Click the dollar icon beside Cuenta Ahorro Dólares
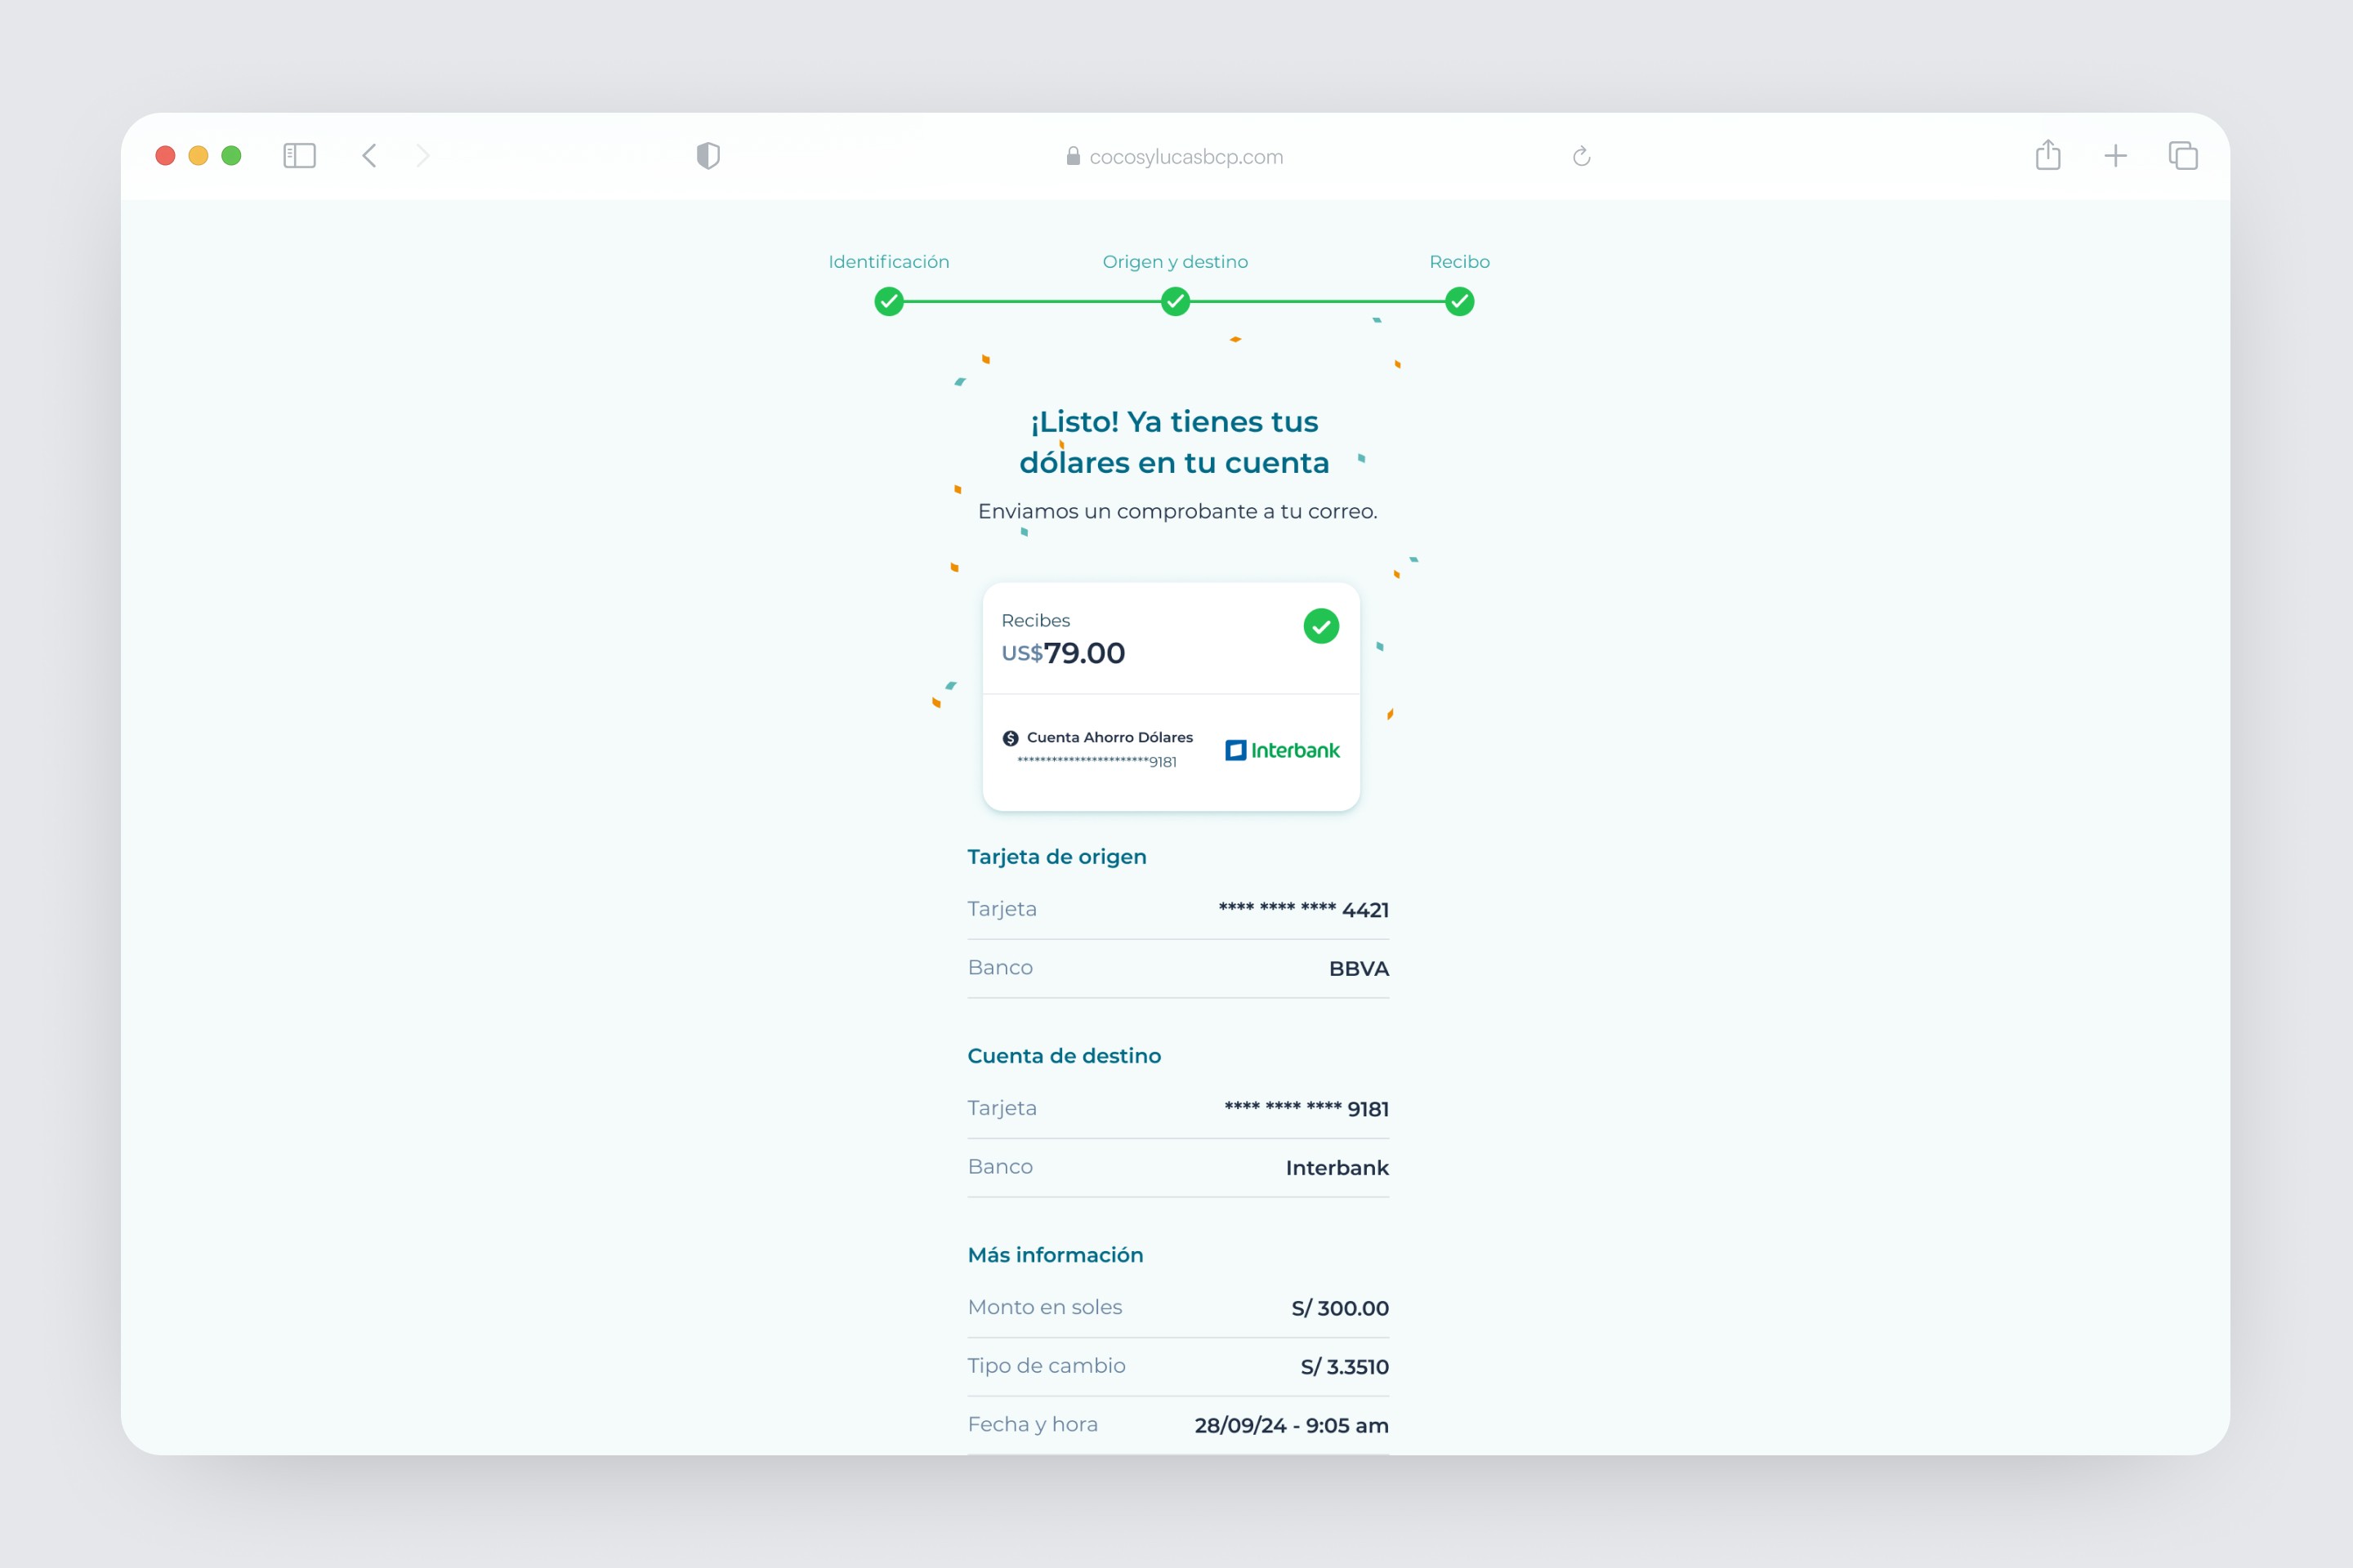Image resolution: width=2353 pixels, height=1568 pixels. pos(1011,738)
